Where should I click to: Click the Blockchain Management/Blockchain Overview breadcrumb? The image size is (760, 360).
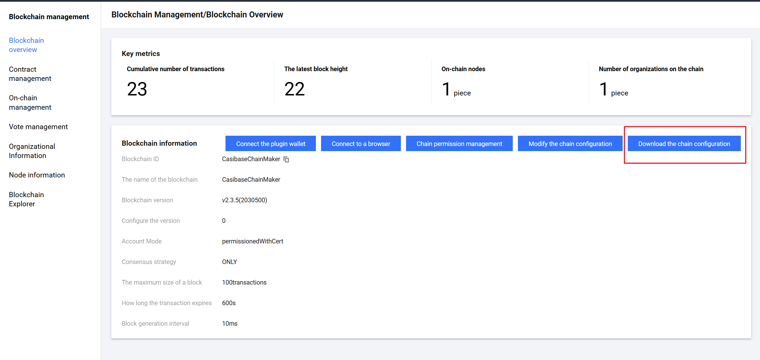click(x=197, y=15)
